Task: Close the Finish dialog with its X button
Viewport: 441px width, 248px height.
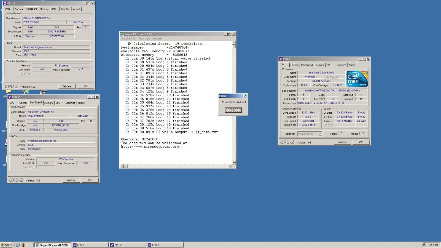Action: pyautogui.click(x=245, y=96)
